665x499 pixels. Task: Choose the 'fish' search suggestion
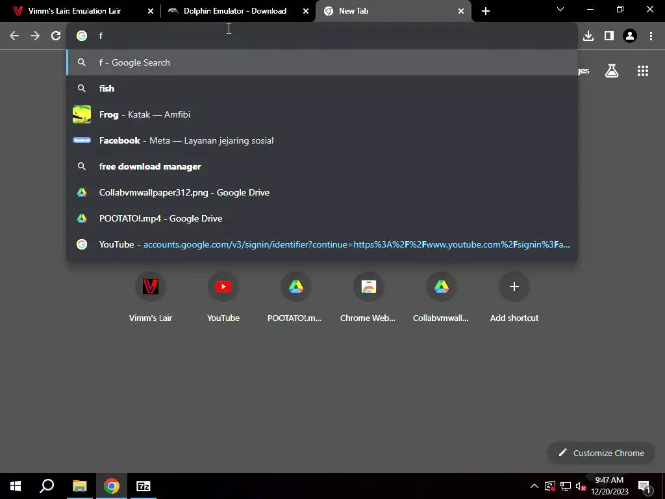coord(322,88)
